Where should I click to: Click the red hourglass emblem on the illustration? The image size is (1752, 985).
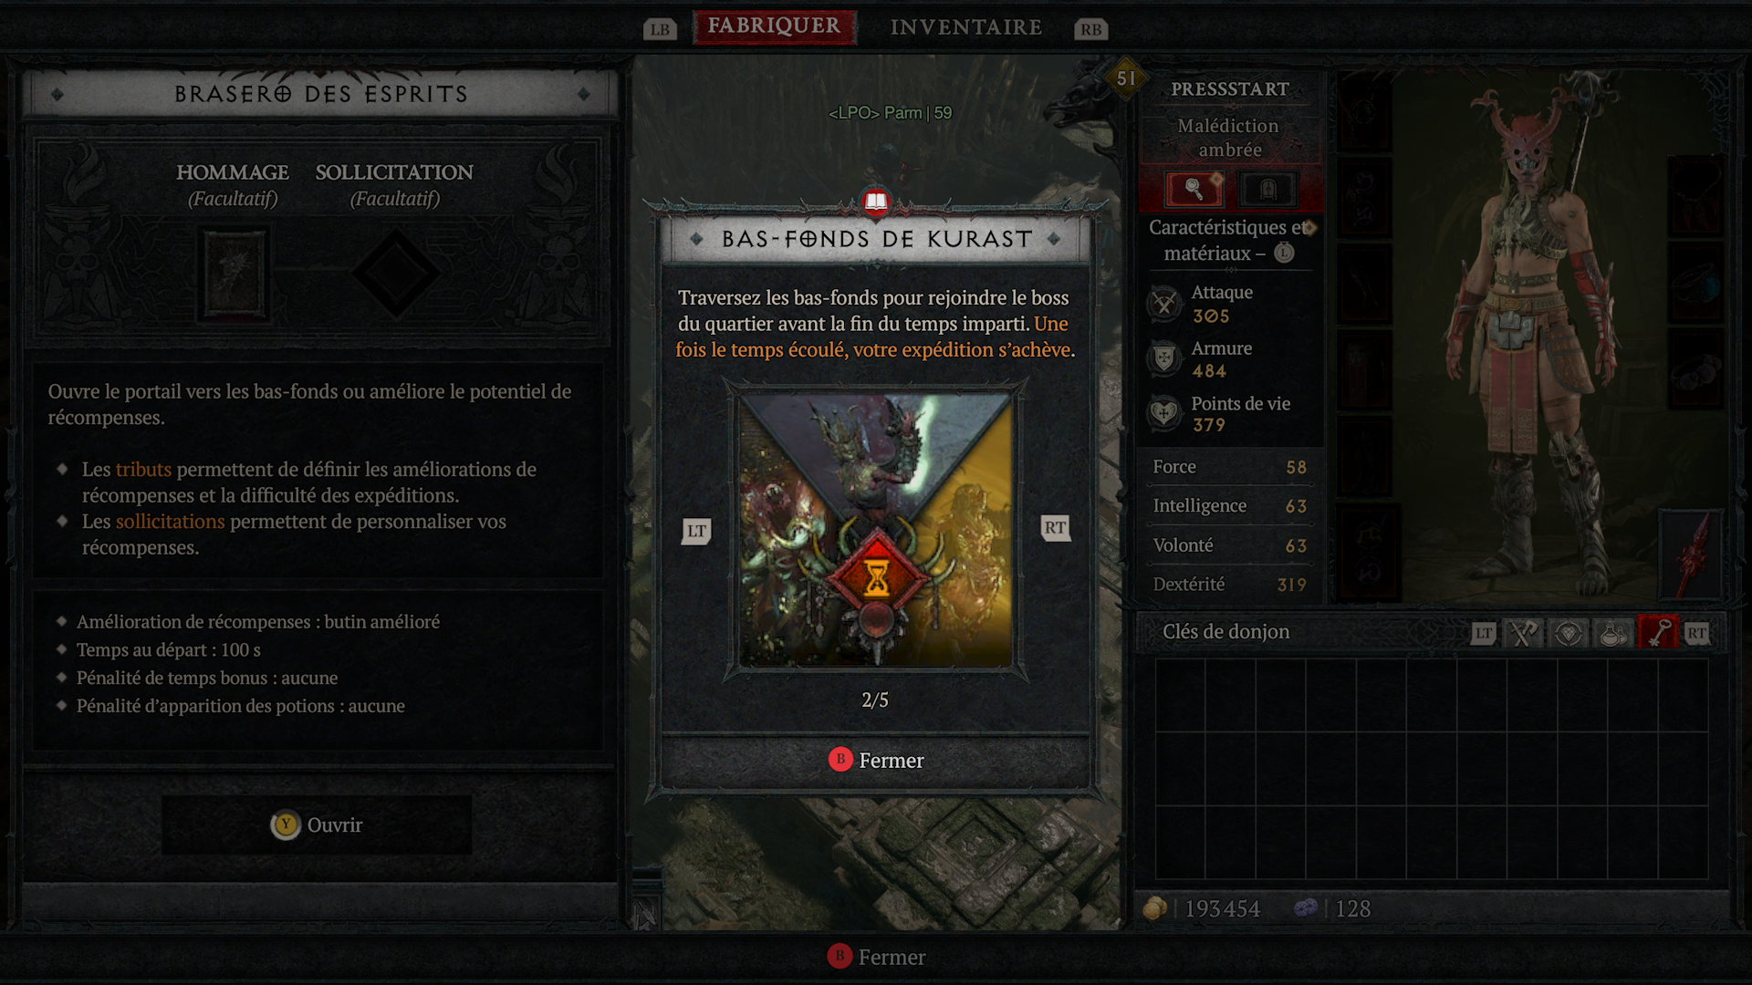coord(877,576)
